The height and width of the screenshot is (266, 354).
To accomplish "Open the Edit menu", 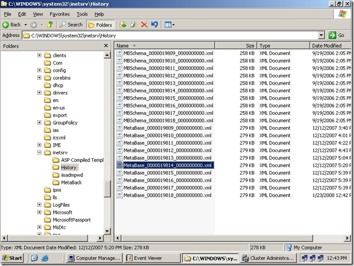I will (22, 14).
